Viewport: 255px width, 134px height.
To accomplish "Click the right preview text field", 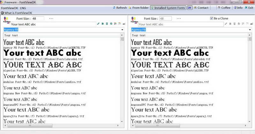I will click(181, 24).
